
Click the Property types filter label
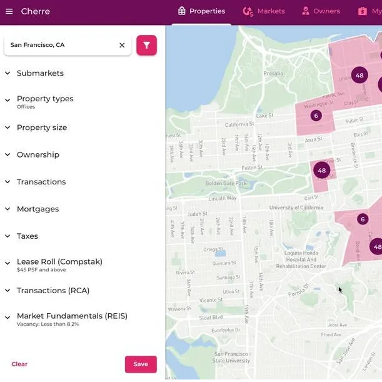click(45, 99)
